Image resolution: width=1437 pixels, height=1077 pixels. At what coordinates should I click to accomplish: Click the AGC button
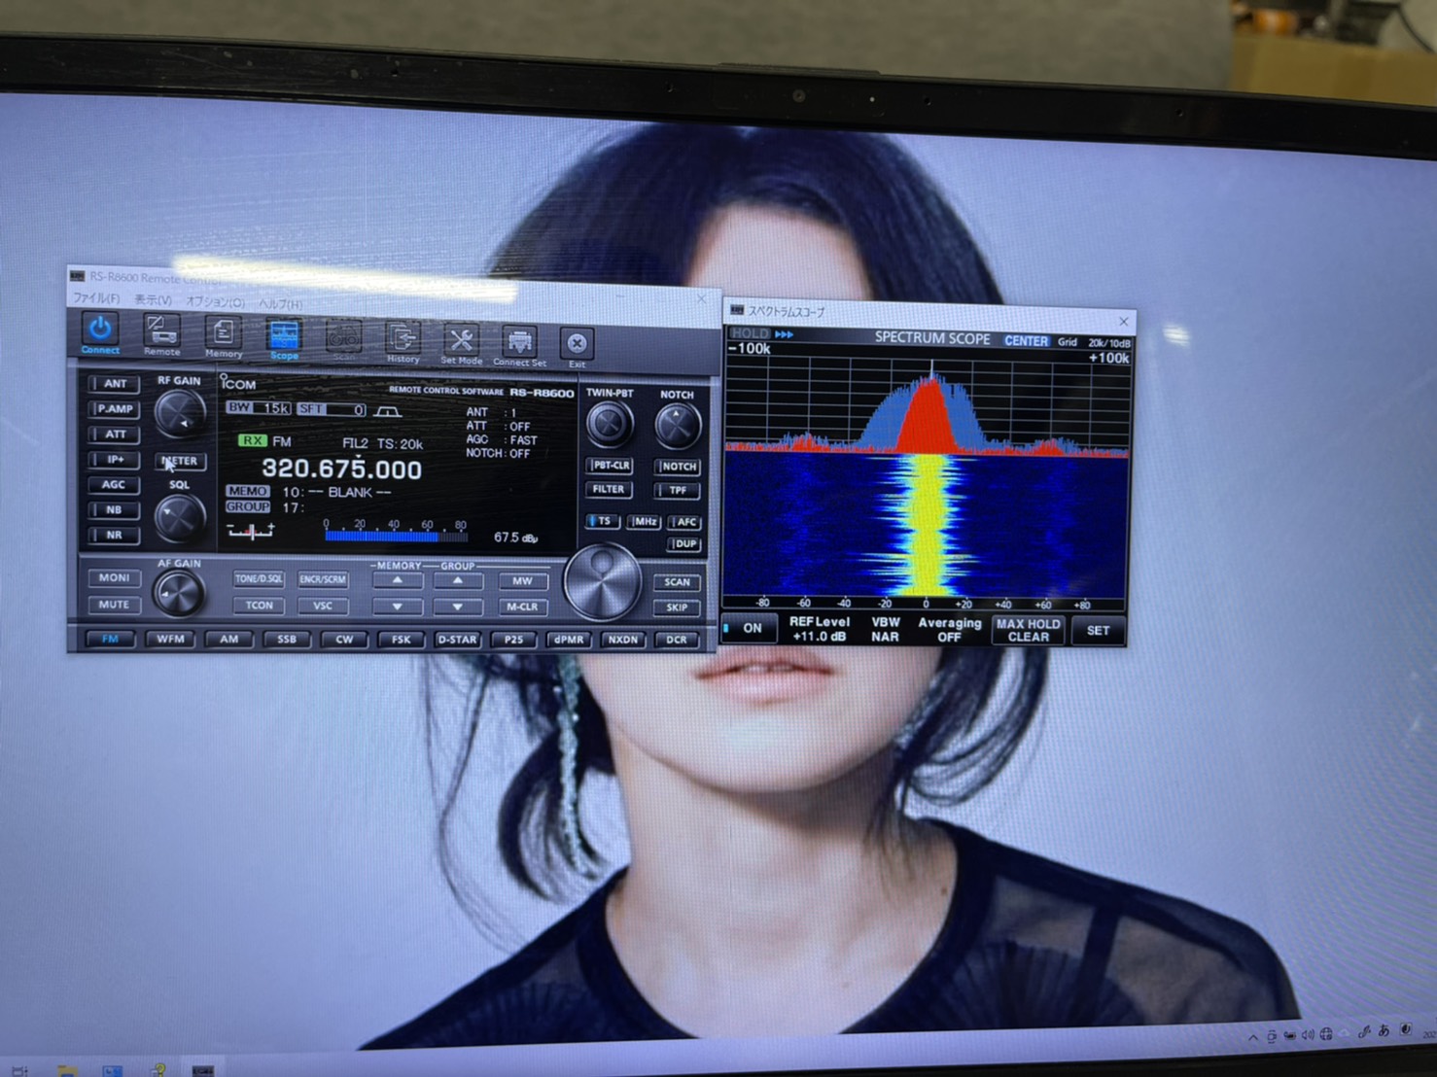[x=114, y=484]
